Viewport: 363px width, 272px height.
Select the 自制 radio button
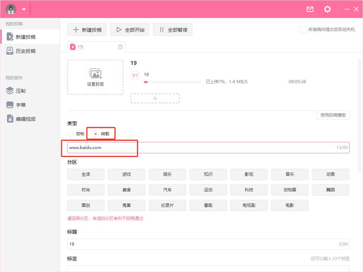point(70,134)
